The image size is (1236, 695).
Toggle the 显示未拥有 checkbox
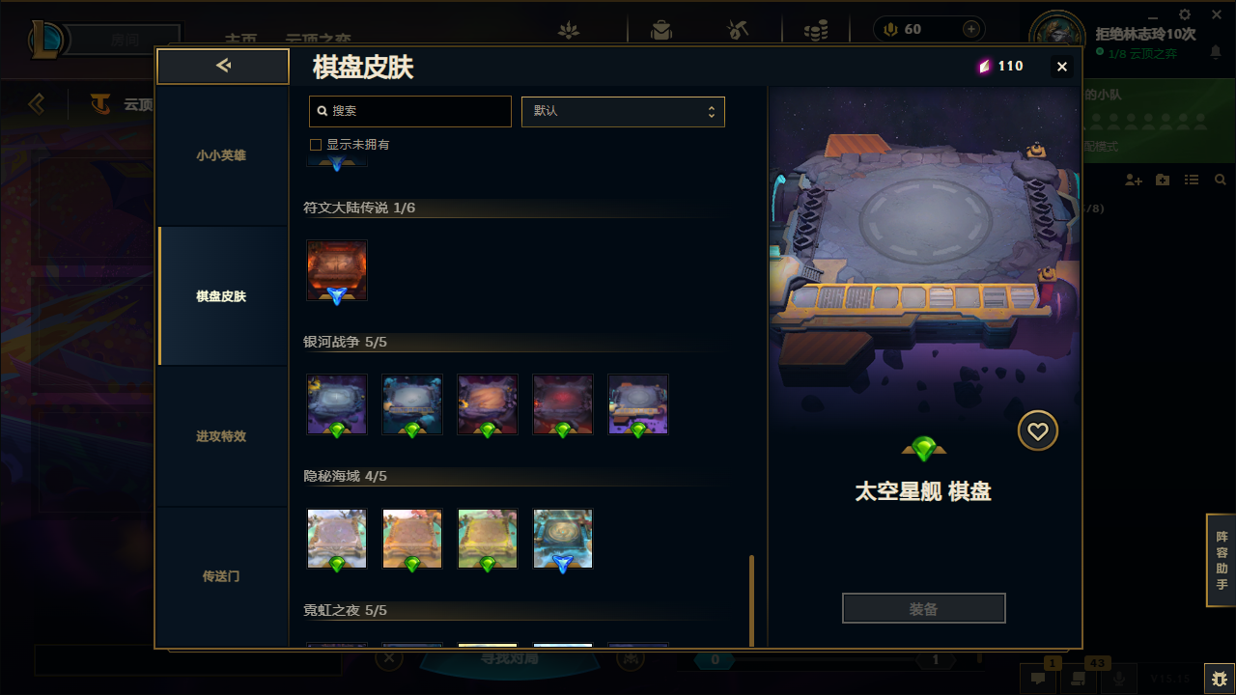tap(315, 145)
